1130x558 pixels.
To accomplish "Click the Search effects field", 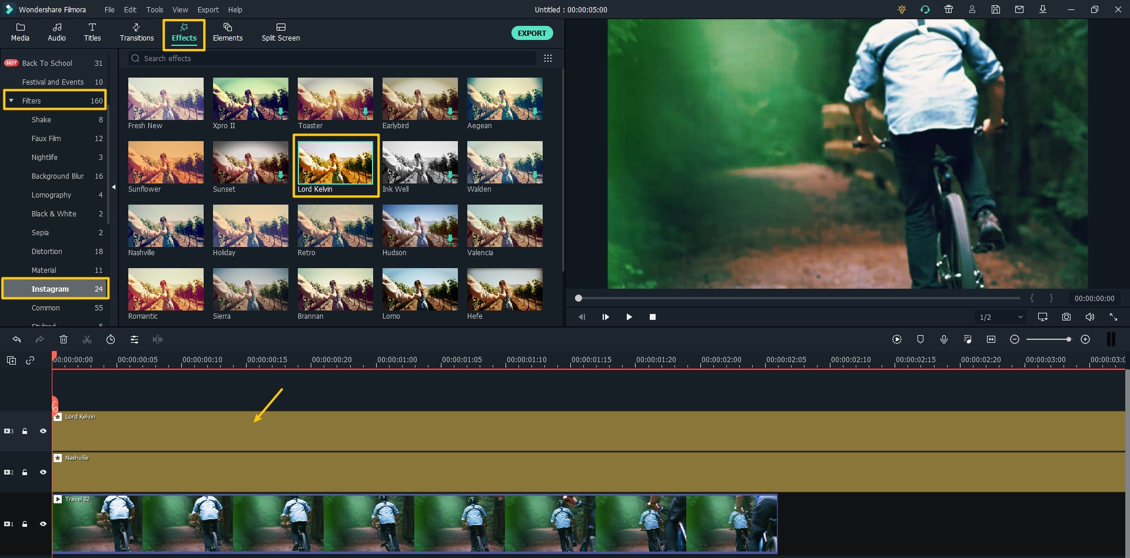I will click(x=333, y=58).
